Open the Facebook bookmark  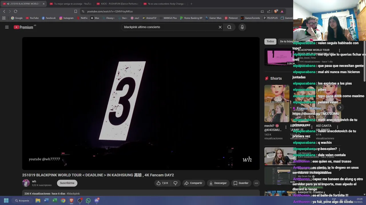[49, 18]
